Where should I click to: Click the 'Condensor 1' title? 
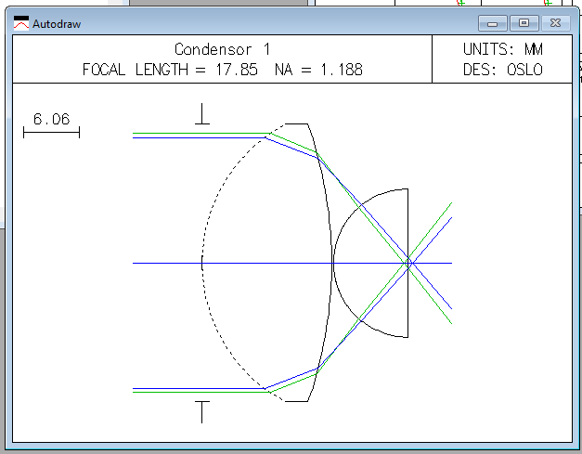coord(223,49)
